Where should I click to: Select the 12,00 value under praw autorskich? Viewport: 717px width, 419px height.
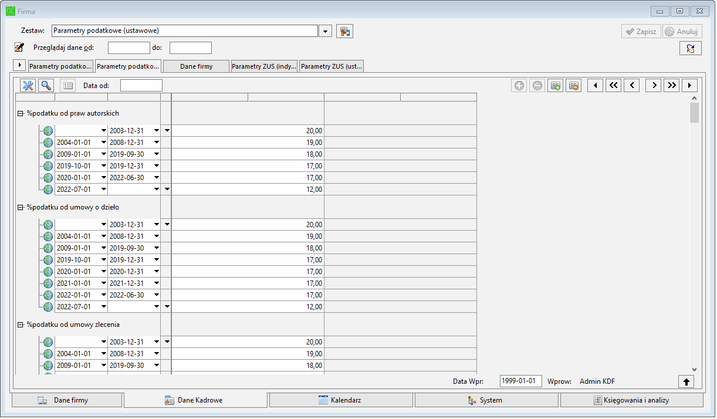(248, 190)
